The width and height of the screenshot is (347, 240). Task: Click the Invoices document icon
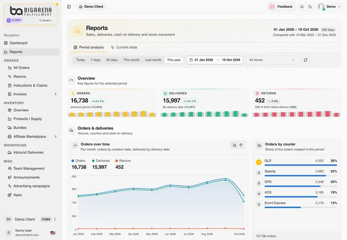[x=10, y=94]
